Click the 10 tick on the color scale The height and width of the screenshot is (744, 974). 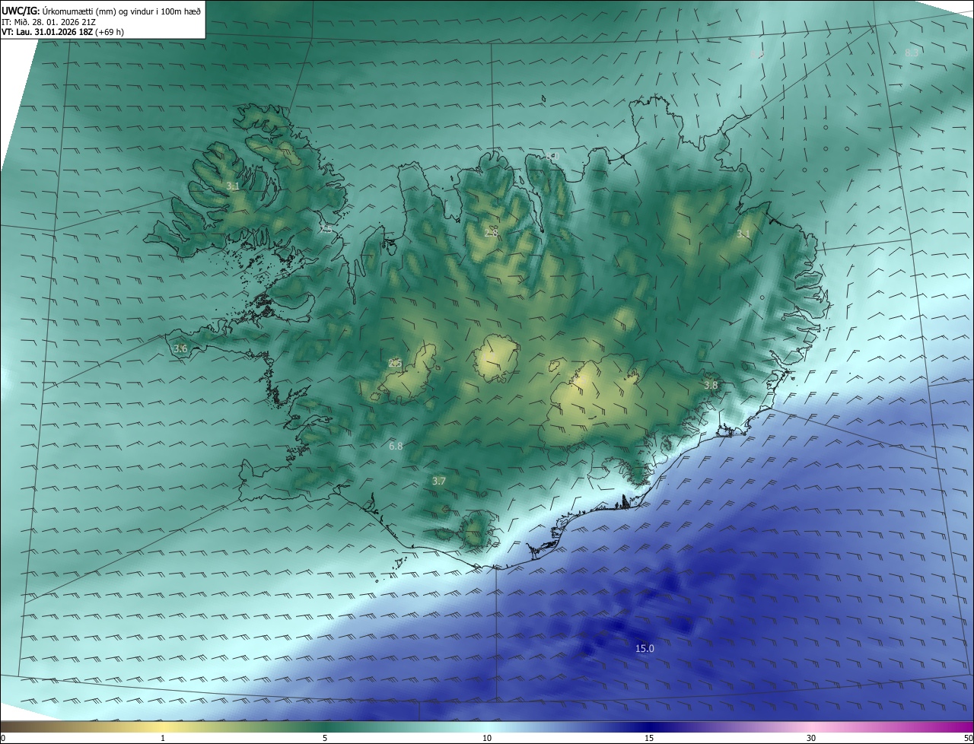tap(487, 738)
